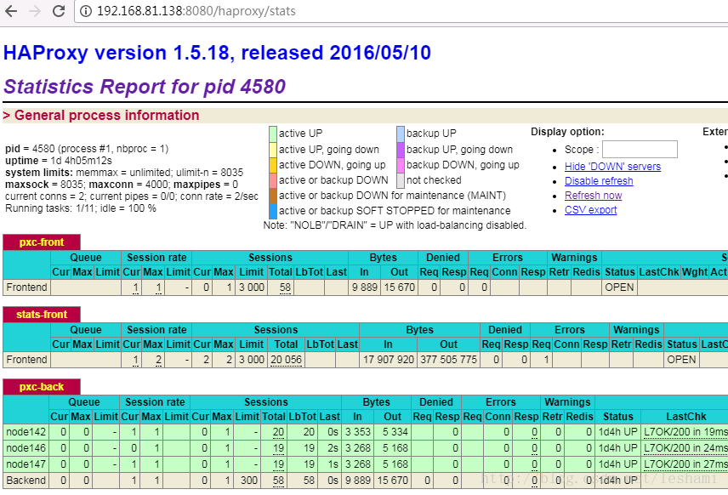Viewport: 728px width, 495px height.
Task: Click the Scope text input field
Action: pos(640,150)
